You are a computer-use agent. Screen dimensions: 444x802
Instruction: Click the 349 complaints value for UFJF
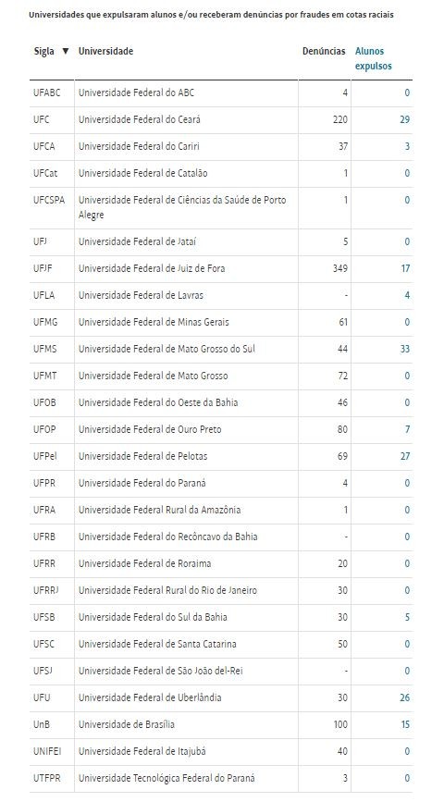pyautogui.click(x=340, y=268)
